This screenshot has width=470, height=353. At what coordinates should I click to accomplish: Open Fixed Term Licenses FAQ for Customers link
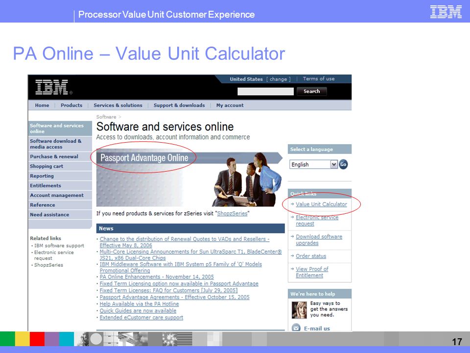pyautogui.click(x=168, y=290)
